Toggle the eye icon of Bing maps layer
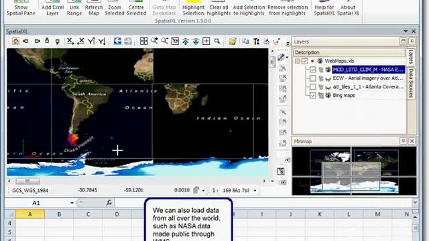This screenshot has width=429, height=241. click(328, 95)
